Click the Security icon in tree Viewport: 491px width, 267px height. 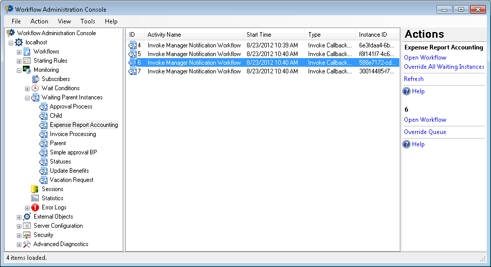coord(27,235)
